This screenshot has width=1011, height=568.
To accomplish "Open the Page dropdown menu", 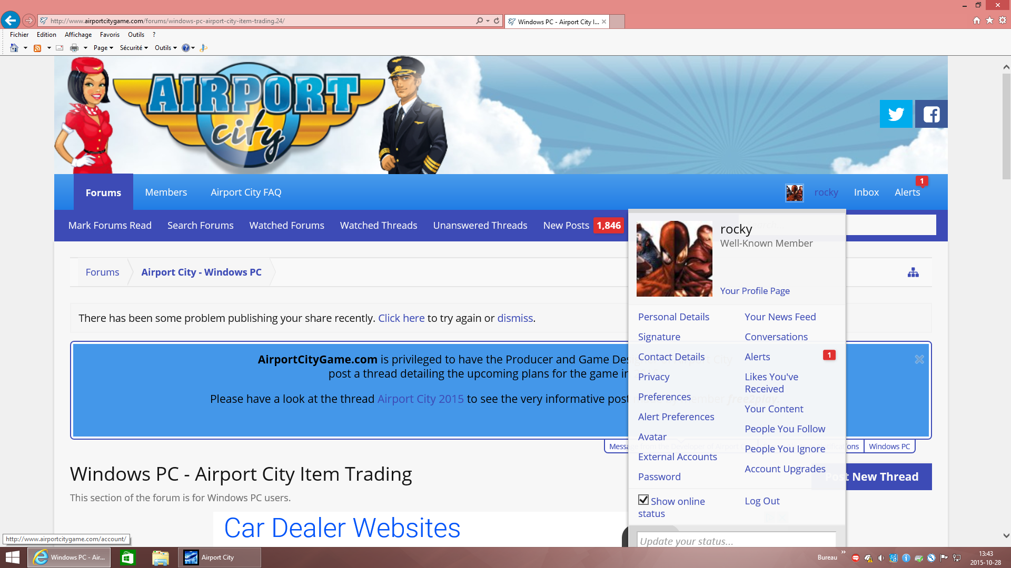I will click(x=103, y=48).
